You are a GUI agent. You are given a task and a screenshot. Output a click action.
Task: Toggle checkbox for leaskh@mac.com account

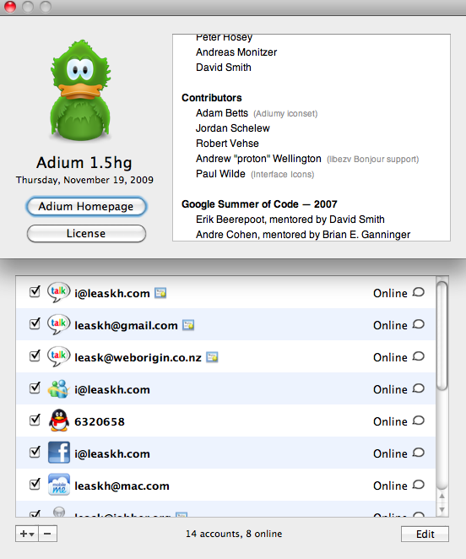pyautogui.click(x=35, y=484)
